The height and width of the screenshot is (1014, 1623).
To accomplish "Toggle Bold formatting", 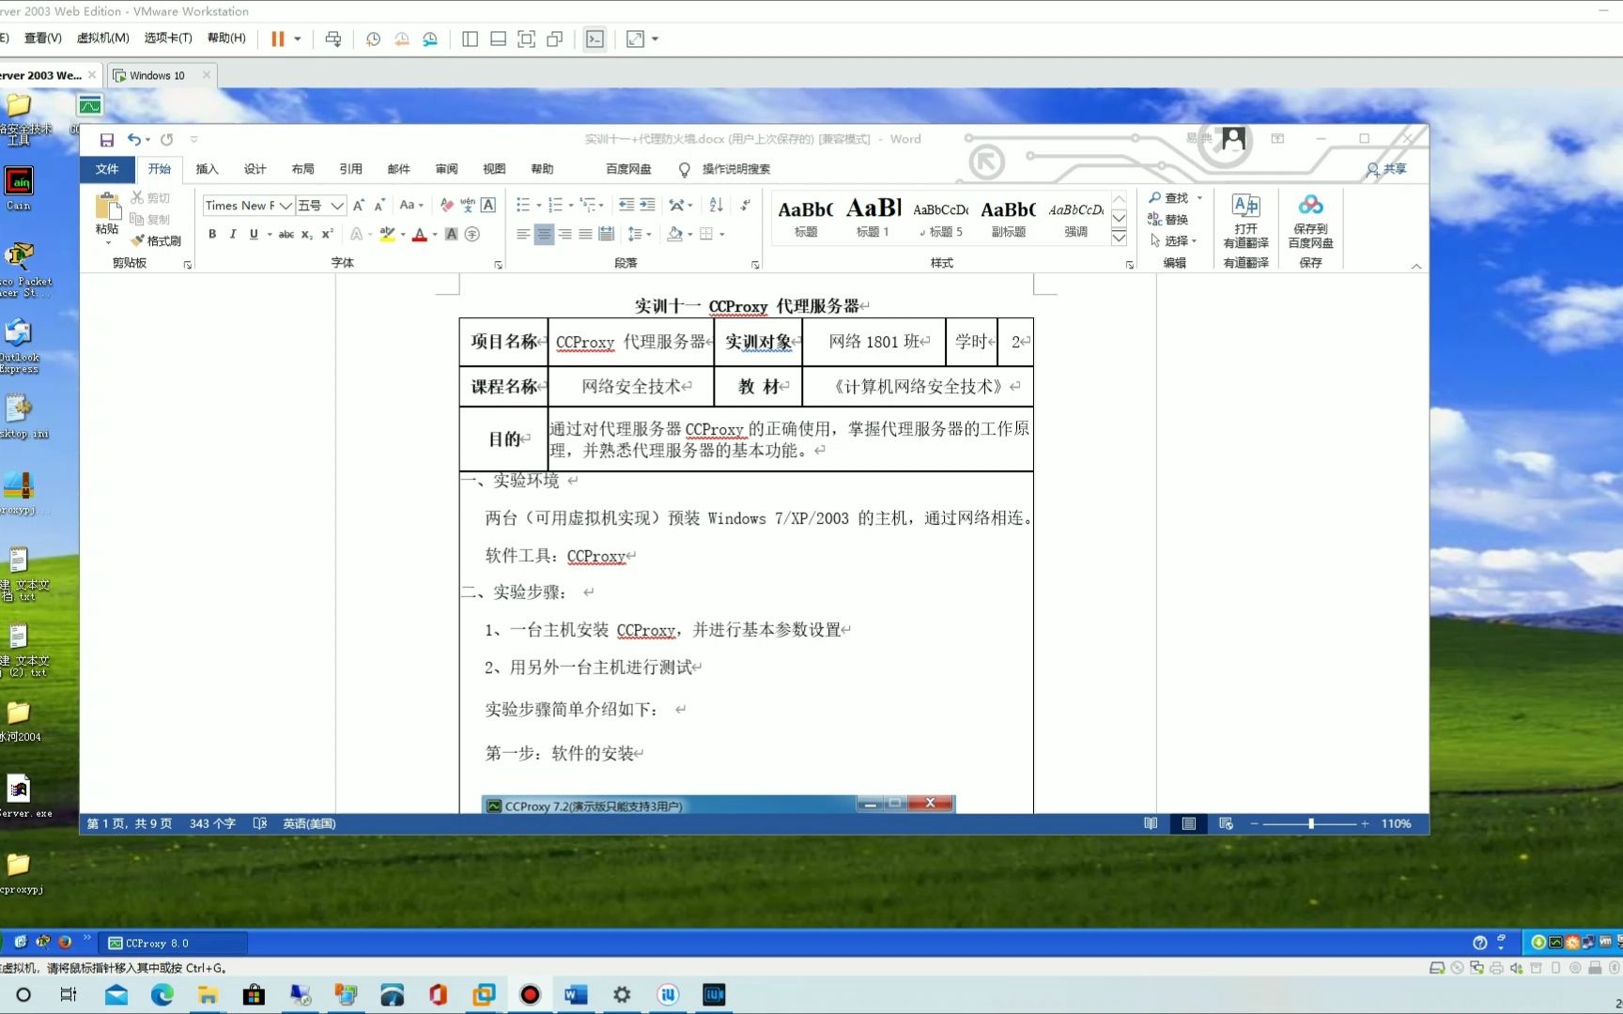I will click(212, 235).
